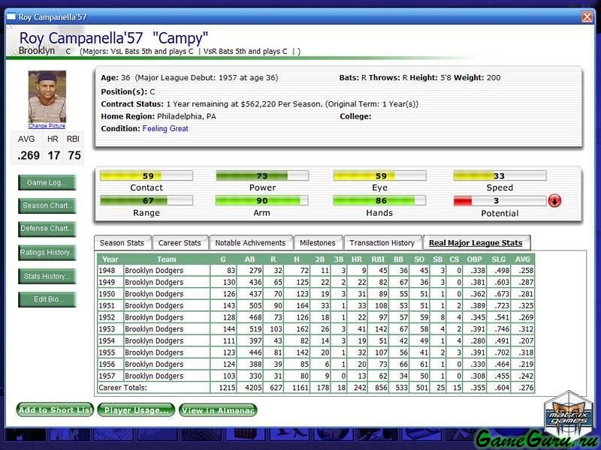
Task: Close the Roy Campanella'57 window
Action: tap(587, 16)
